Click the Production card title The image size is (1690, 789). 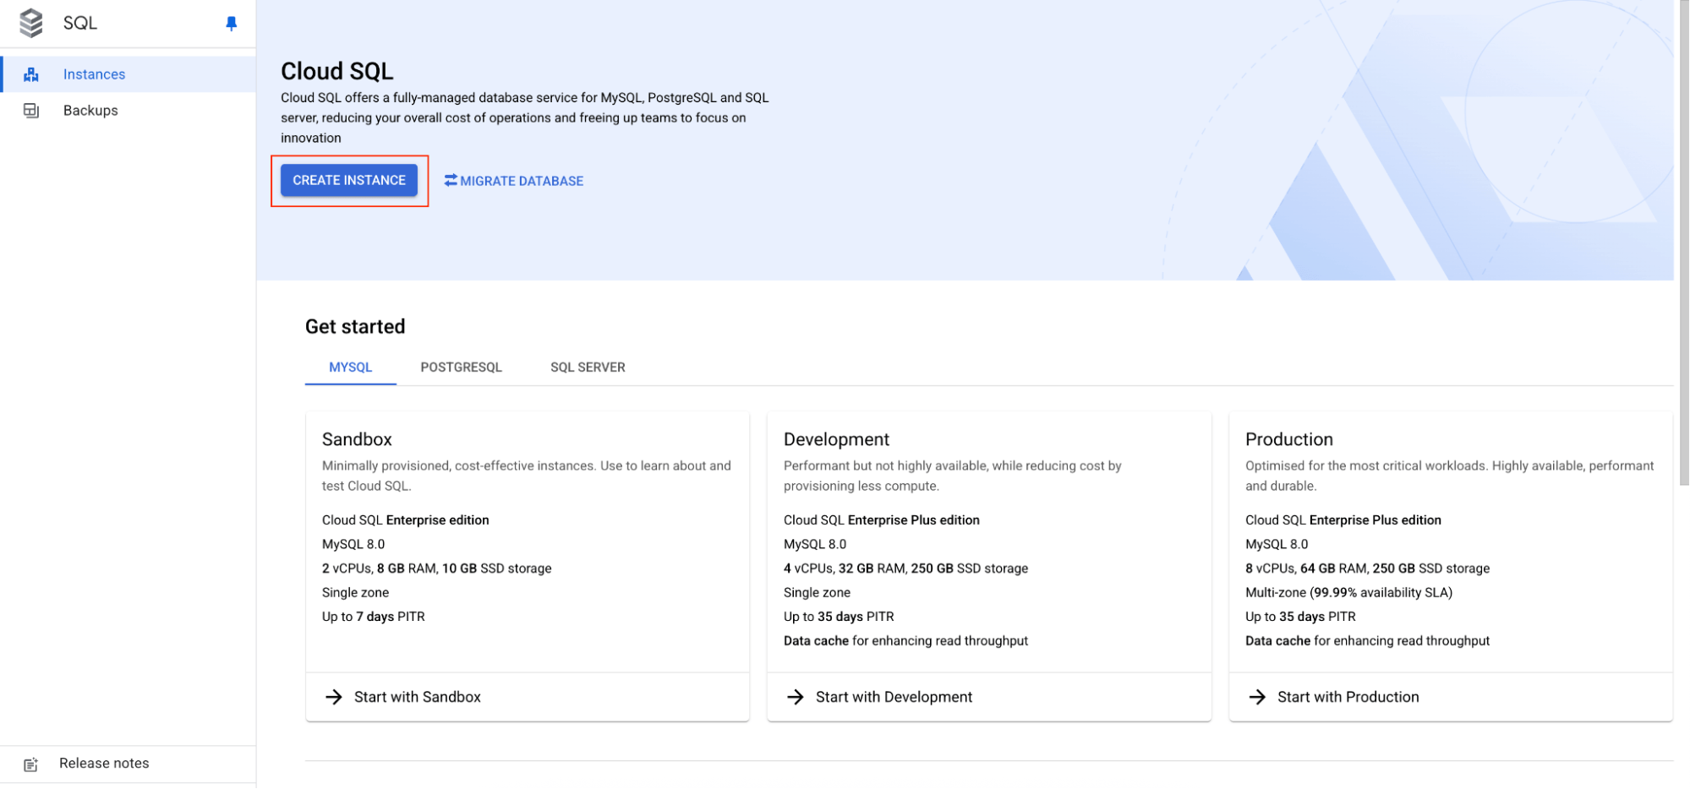click(x=1288, y=439)
